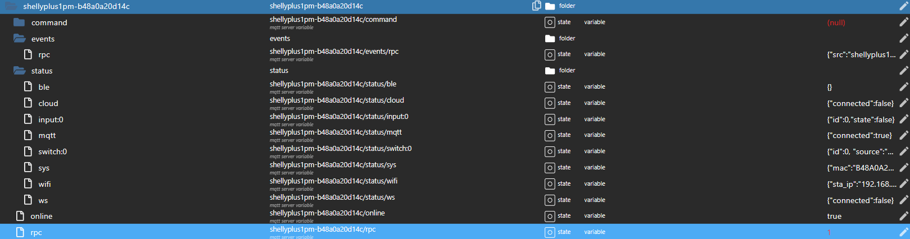Edit the status/cloud object via pencil icon
The image size is (910, 239).
point(904,103)
